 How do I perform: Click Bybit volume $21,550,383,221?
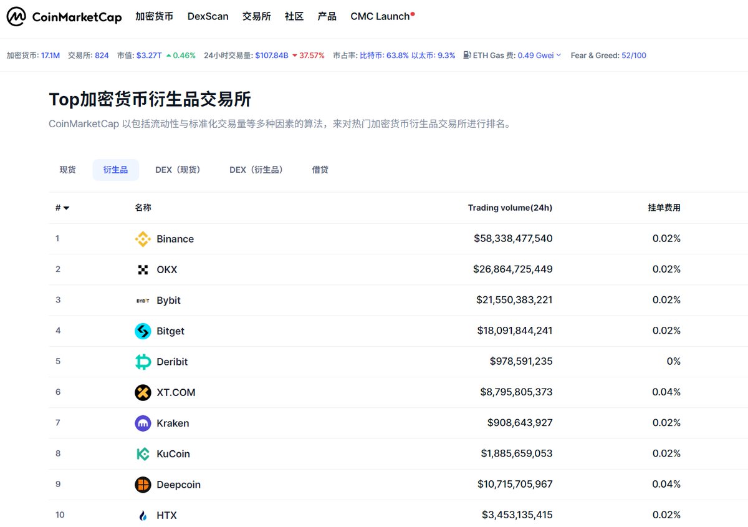click(514, 300)
